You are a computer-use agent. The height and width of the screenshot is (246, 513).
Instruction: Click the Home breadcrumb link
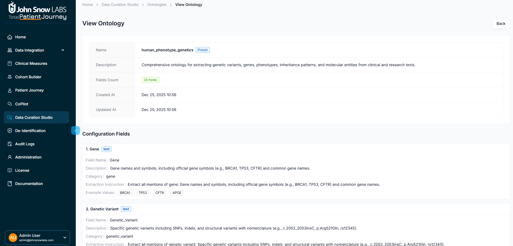tap(87, 5)
